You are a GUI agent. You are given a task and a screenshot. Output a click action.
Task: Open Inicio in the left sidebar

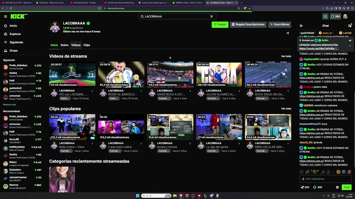tap(13, 26)
